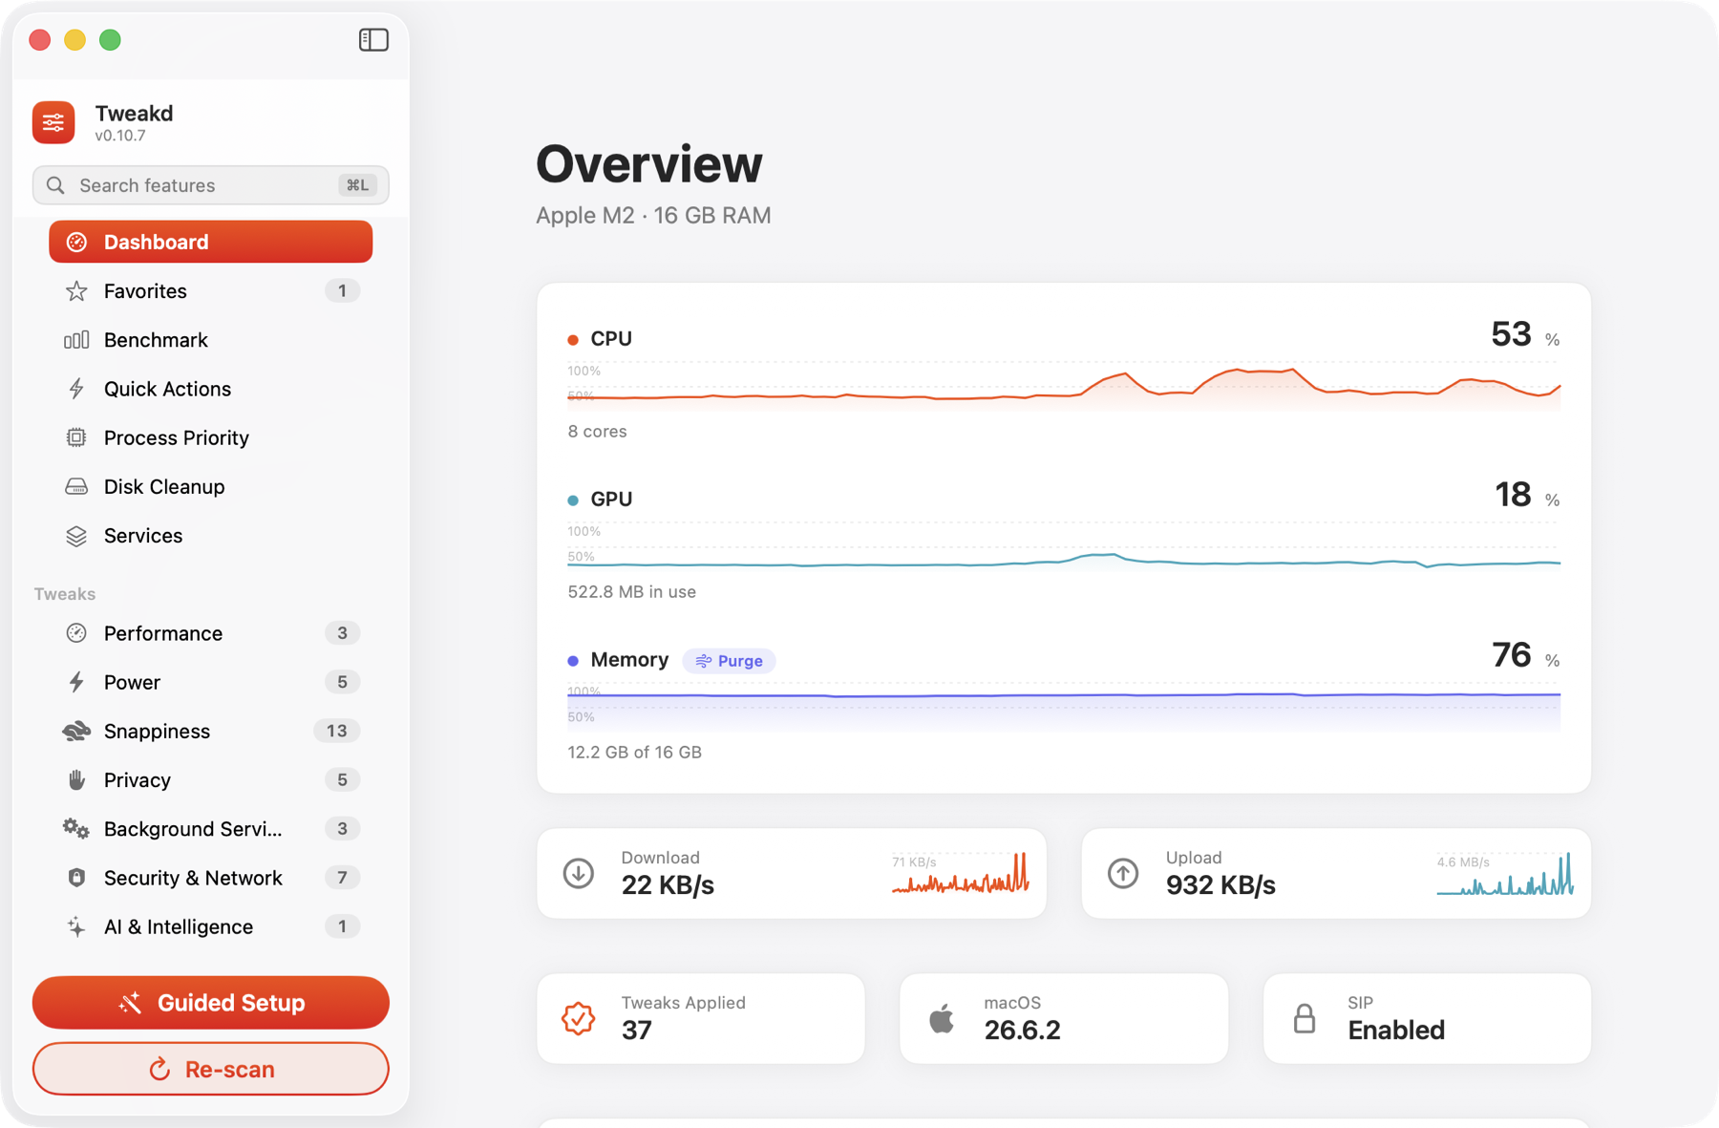This screenshot has width=1719, height=1128.
Task: Click '522.8 MB in use' text
Action: 632,592
